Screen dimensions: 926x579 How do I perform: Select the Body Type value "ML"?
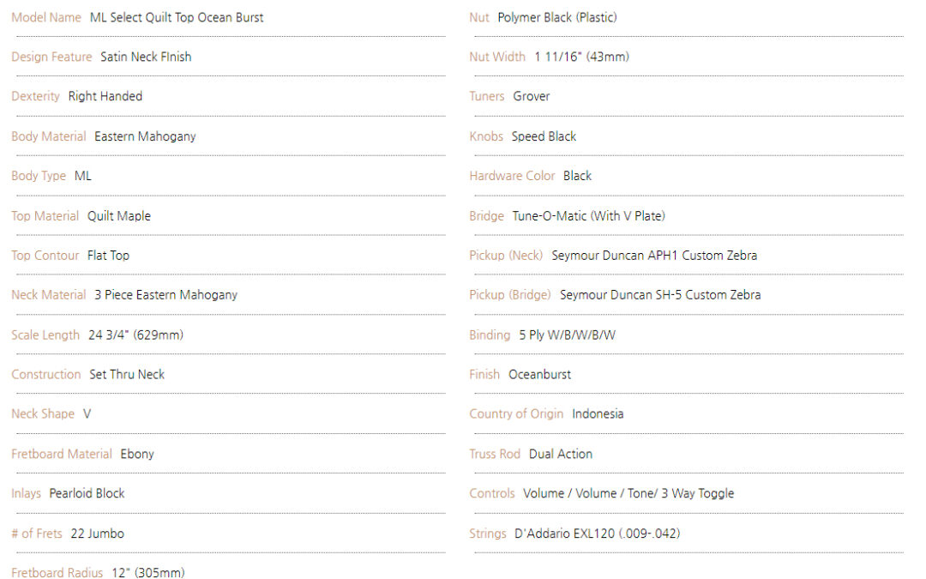[83, 176]
